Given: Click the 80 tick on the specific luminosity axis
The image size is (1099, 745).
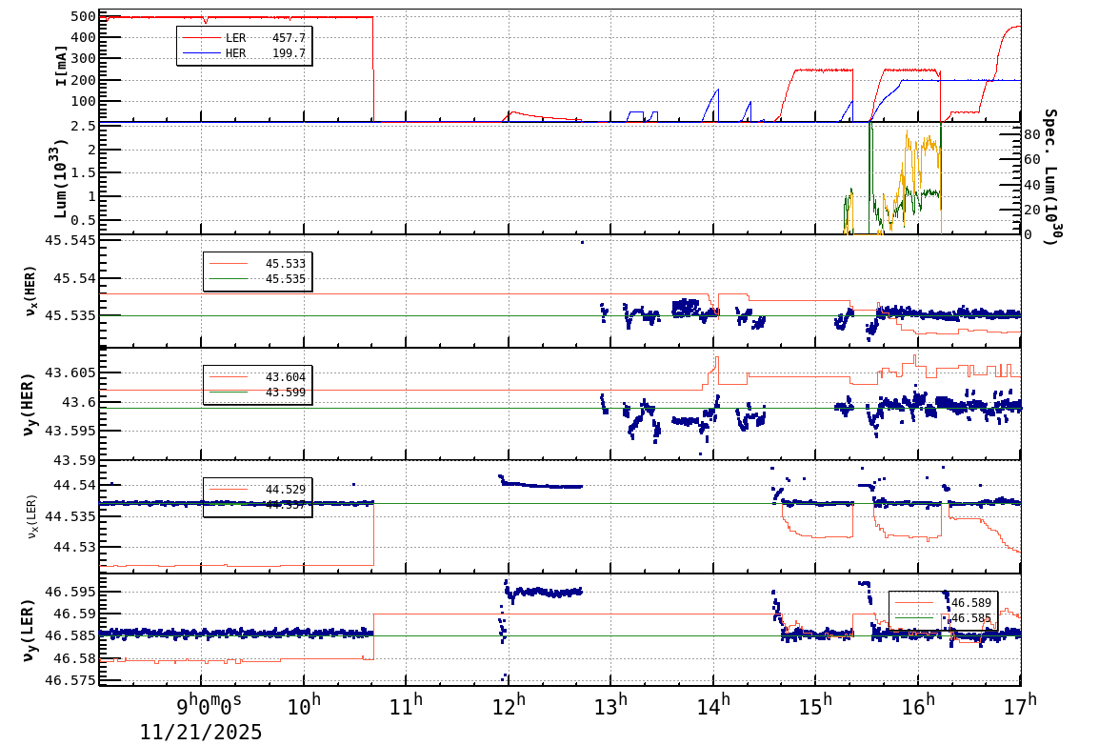Looking at the screenshot, I should point(1031,134).
